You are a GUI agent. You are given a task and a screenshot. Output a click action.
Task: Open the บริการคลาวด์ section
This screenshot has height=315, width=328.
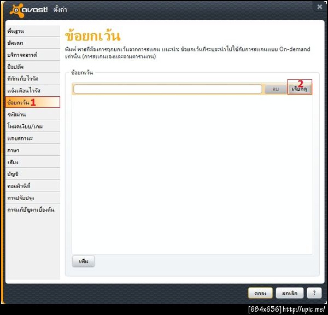[x=33, y=55]
